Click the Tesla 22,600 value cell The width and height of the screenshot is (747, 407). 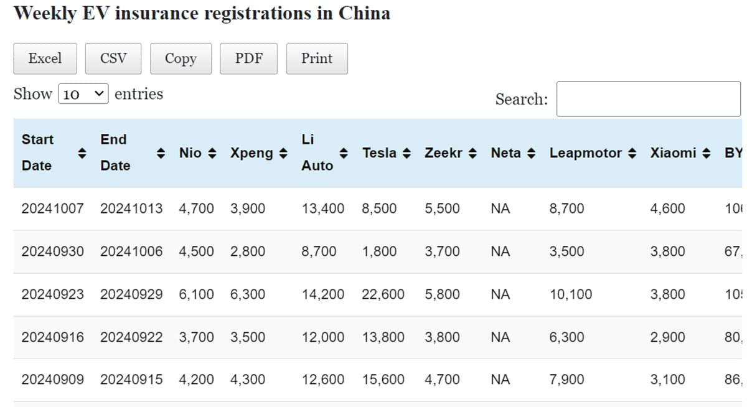383,294
